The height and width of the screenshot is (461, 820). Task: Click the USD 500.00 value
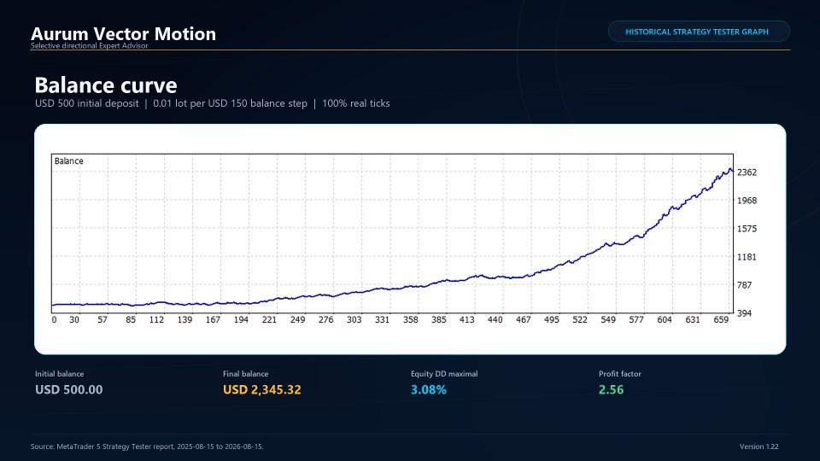tap(68, 390)
